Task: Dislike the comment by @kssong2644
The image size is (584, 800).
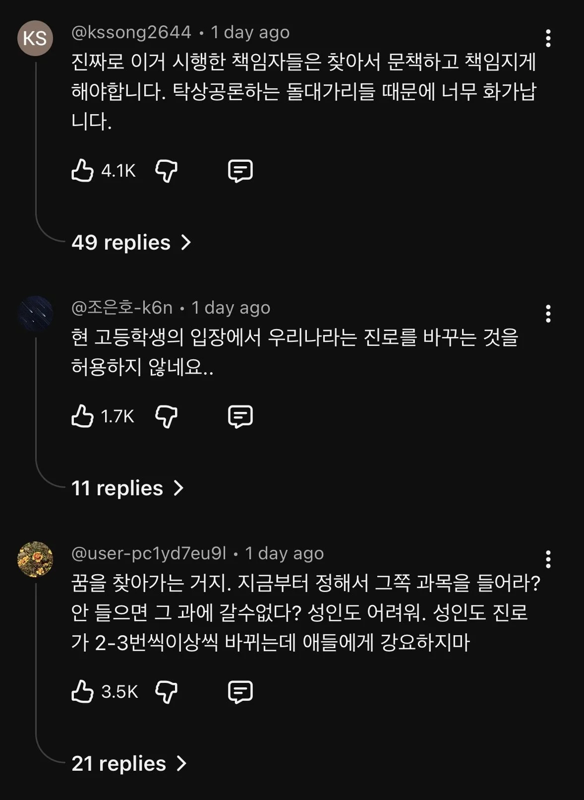Action: (166, 171)
